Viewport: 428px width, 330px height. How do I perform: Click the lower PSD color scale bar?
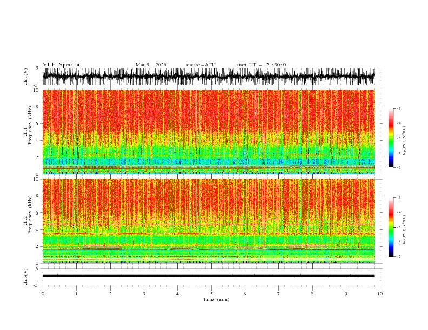391,227
